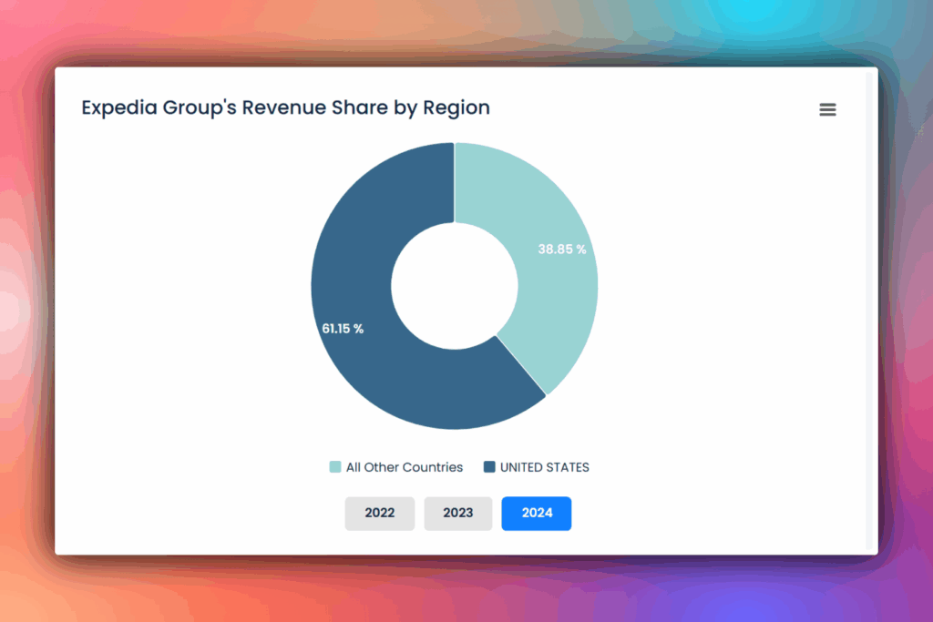Toggle visibility of the All Other Countries series

(x=395, y=466)
